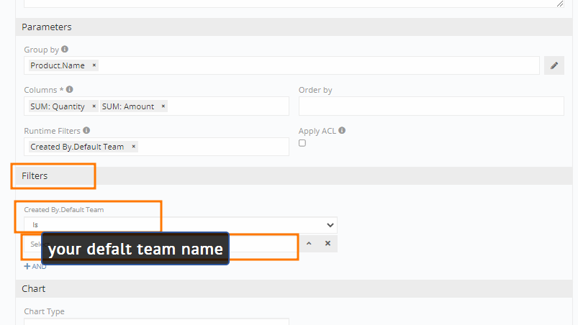Remove the Product.Name tag from Group by
Viewport: 578px width, 325px height.
pyautogui.click(x=94, y=65)
